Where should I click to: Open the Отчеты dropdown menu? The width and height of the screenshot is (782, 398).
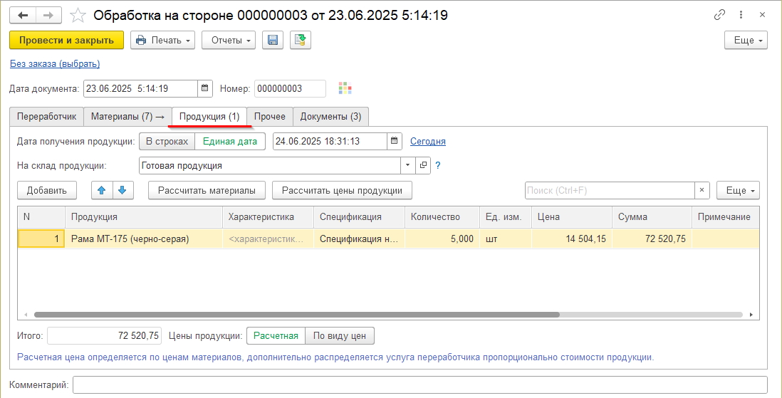(229, 41)
